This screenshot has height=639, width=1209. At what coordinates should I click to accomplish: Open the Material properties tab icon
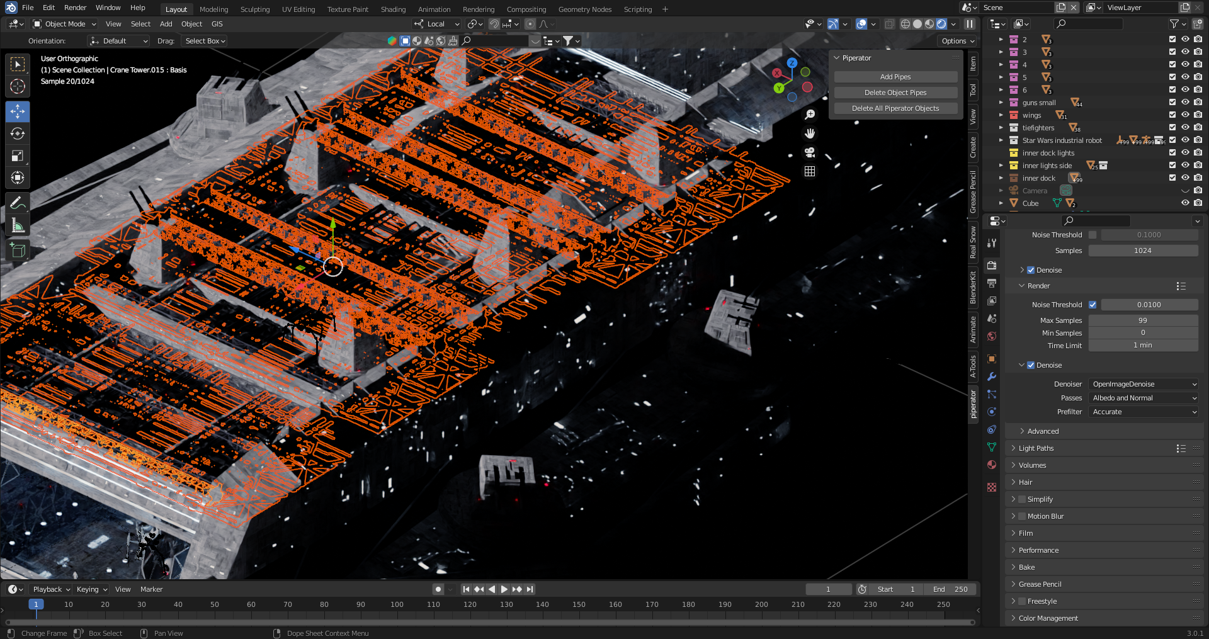992,465
